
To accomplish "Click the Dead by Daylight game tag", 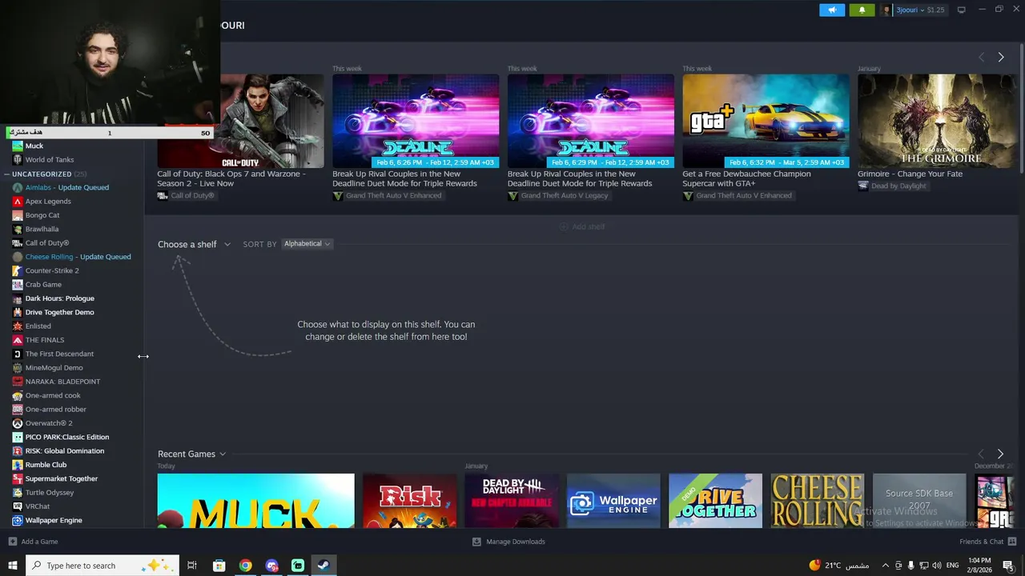I will 892,186.
